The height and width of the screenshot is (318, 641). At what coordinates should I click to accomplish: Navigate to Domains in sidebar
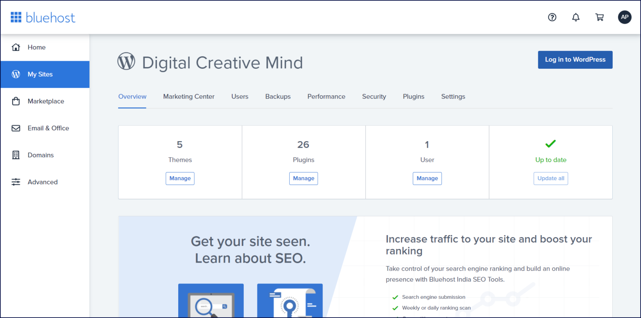[45, 155]
